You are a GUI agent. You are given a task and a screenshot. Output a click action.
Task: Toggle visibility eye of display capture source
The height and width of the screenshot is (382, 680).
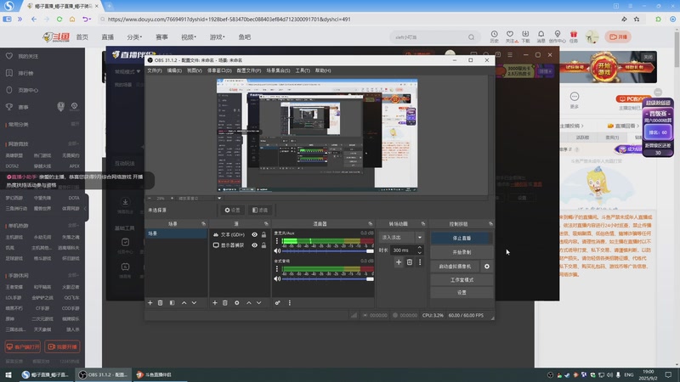254,245
